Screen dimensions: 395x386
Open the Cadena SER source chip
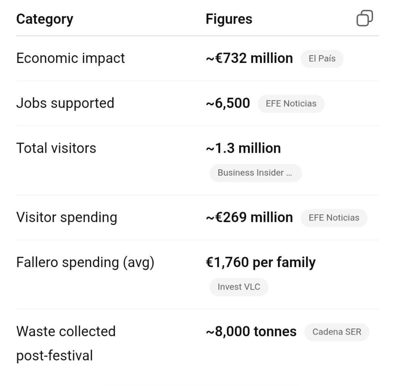[x=336, y=332]
